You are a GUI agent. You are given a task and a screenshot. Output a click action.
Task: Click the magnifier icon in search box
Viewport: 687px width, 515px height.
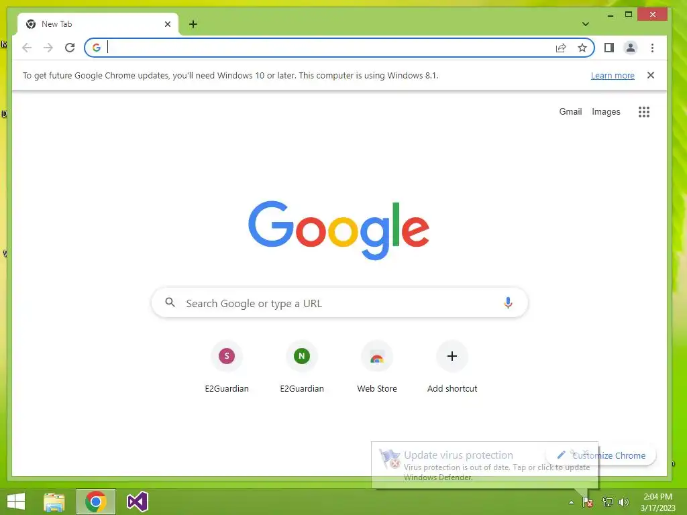tap(170, 302)
